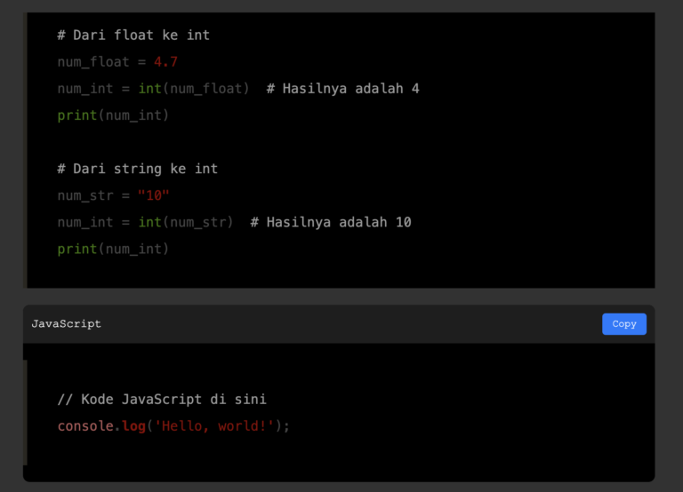
Task: Click the empty header bar of JavaScript block
Action: pos(356,324)
